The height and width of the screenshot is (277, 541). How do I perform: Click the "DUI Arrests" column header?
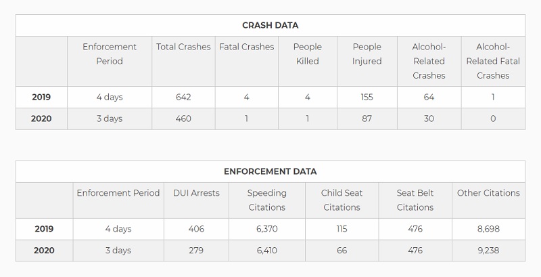point(196,193)
